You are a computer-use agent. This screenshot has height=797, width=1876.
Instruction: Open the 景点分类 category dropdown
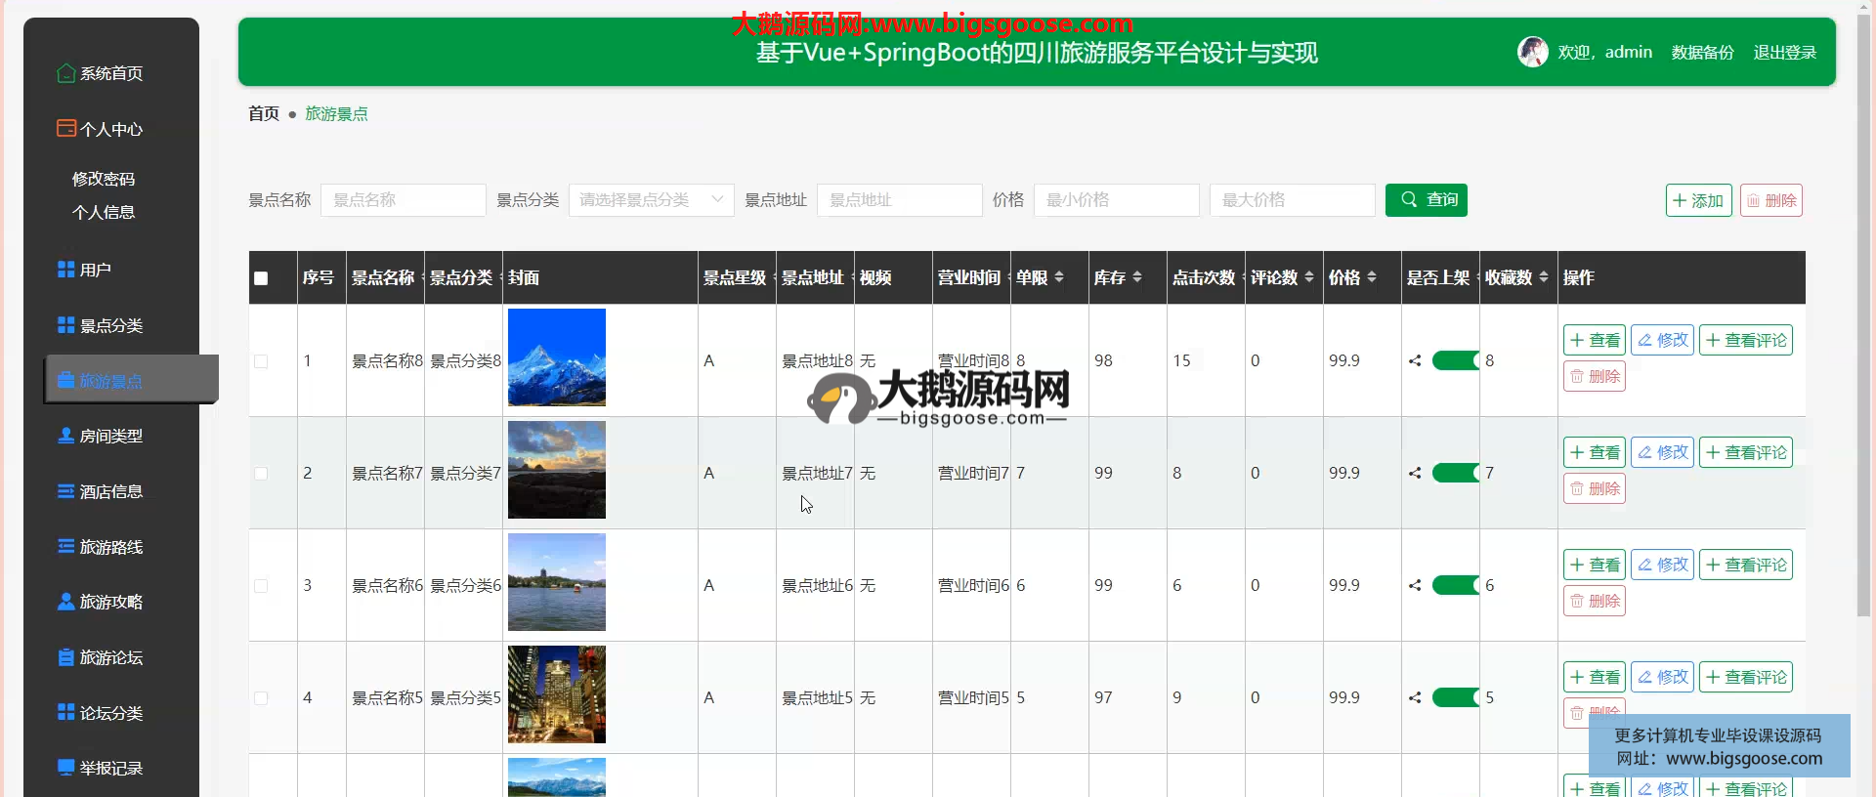(x=651, y=200)
